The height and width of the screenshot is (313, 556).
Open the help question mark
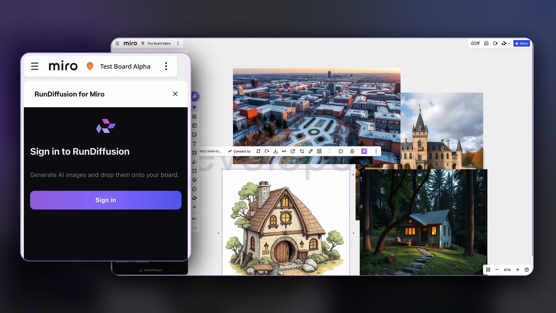(x=527, y=270)
